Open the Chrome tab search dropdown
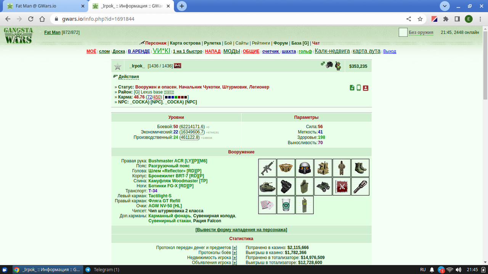The width and height of the screenshot is (488, 274). pyautogui.click(x=445, y=6)
